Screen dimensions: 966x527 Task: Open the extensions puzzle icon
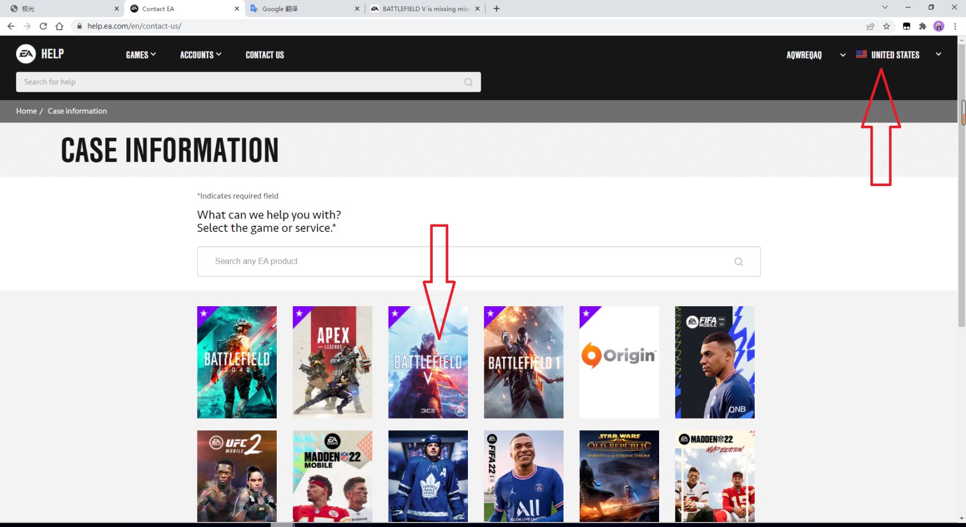pyautogui.click(x=922, y=26)
